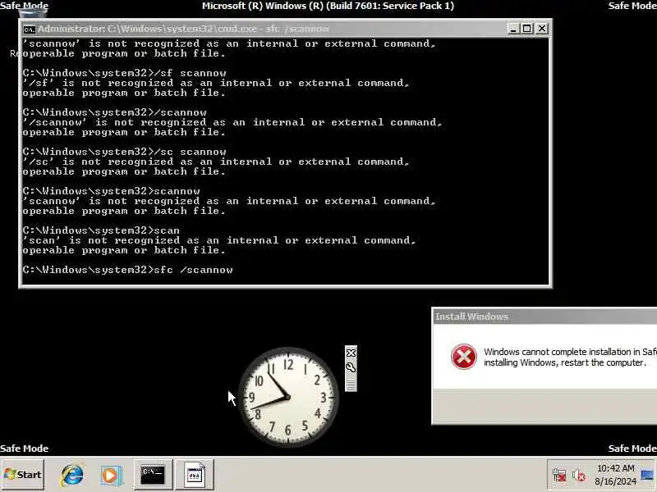Minimize the Command Prompt window

pos(512,29)
